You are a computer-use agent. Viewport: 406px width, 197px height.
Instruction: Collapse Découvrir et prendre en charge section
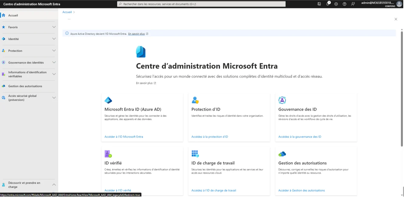[54, 185]
